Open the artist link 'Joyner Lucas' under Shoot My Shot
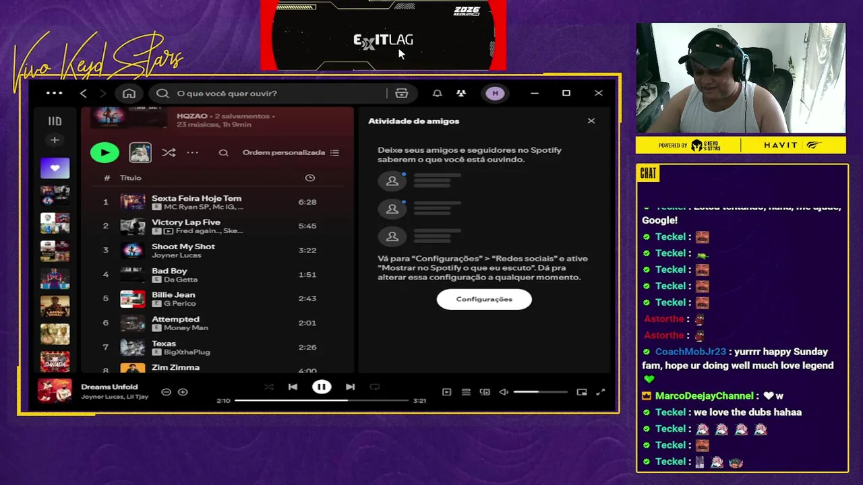Viewport: 863px width, 485px height. pyautogui.click(x=177, y=255)
